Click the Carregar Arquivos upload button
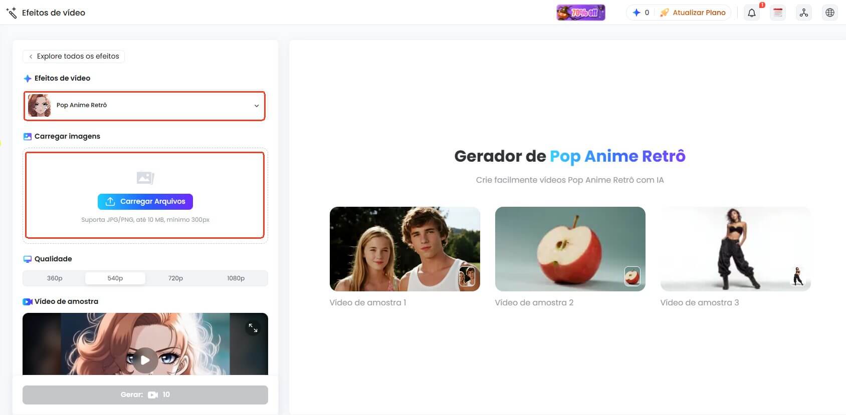Viewport: 846px width, 415px height. (145, 201)
